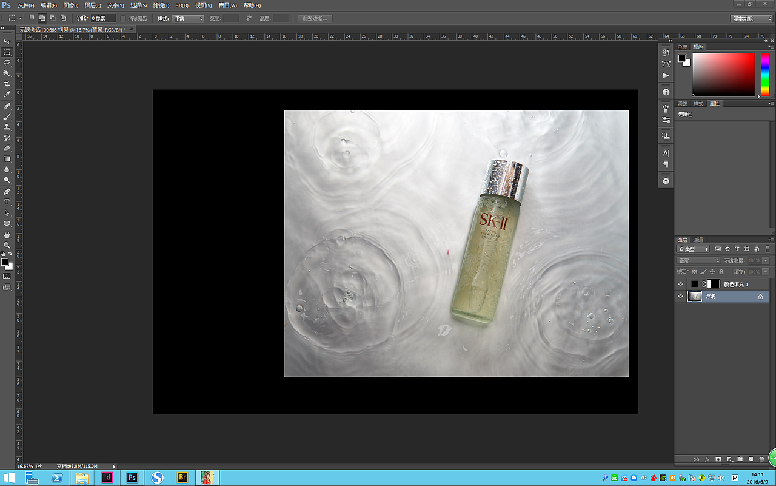Select the Crop tool
Screen dimensions: 776x486
(x=7, y=84)
